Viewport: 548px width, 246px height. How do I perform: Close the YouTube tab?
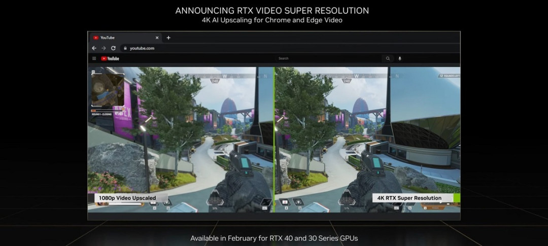point(157,37)
